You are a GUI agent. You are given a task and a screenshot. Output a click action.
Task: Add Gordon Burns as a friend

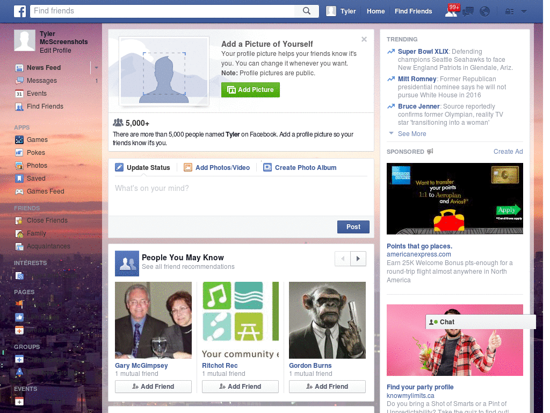click(x=327, y=386)
